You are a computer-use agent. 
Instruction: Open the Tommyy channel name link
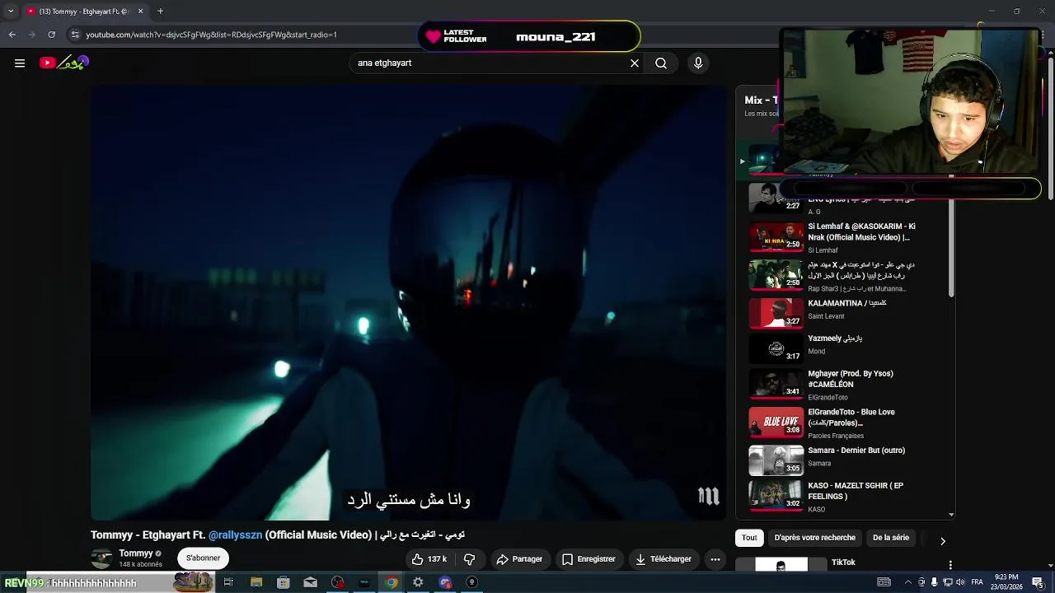coord(135,553)
